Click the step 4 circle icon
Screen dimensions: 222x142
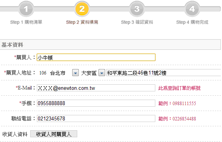tap(192, 9)
